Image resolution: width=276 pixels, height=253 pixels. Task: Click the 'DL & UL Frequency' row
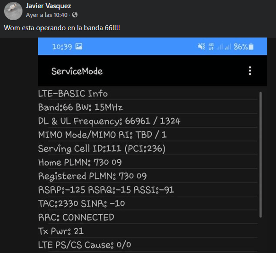[109, 121]
